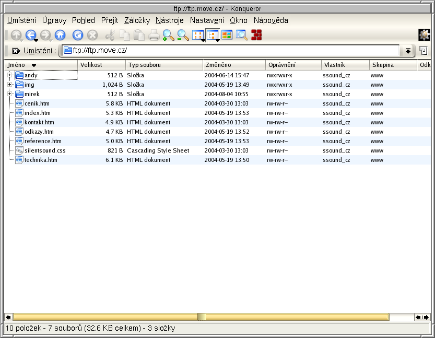This screenshot has width=435, height=338.
Task: Open the location history dropdown arrow
Action: pos(408,51)
